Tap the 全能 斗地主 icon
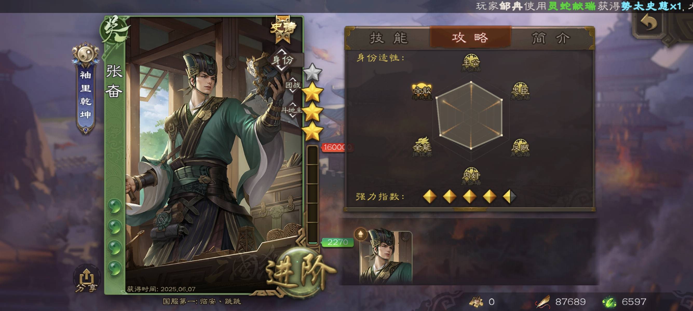693x311 pixels. (422, 91)
